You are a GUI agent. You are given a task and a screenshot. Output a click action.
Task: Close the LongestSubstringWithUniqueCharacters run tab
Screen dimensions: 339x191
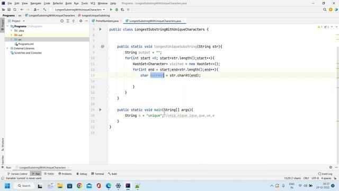click(x=68, y=168)
